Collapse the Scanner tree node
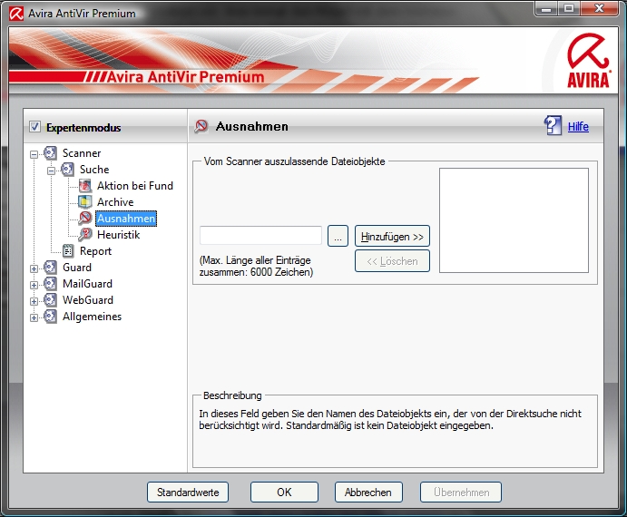This screenshot has height=517, width=627. click(x=34, y=154)
